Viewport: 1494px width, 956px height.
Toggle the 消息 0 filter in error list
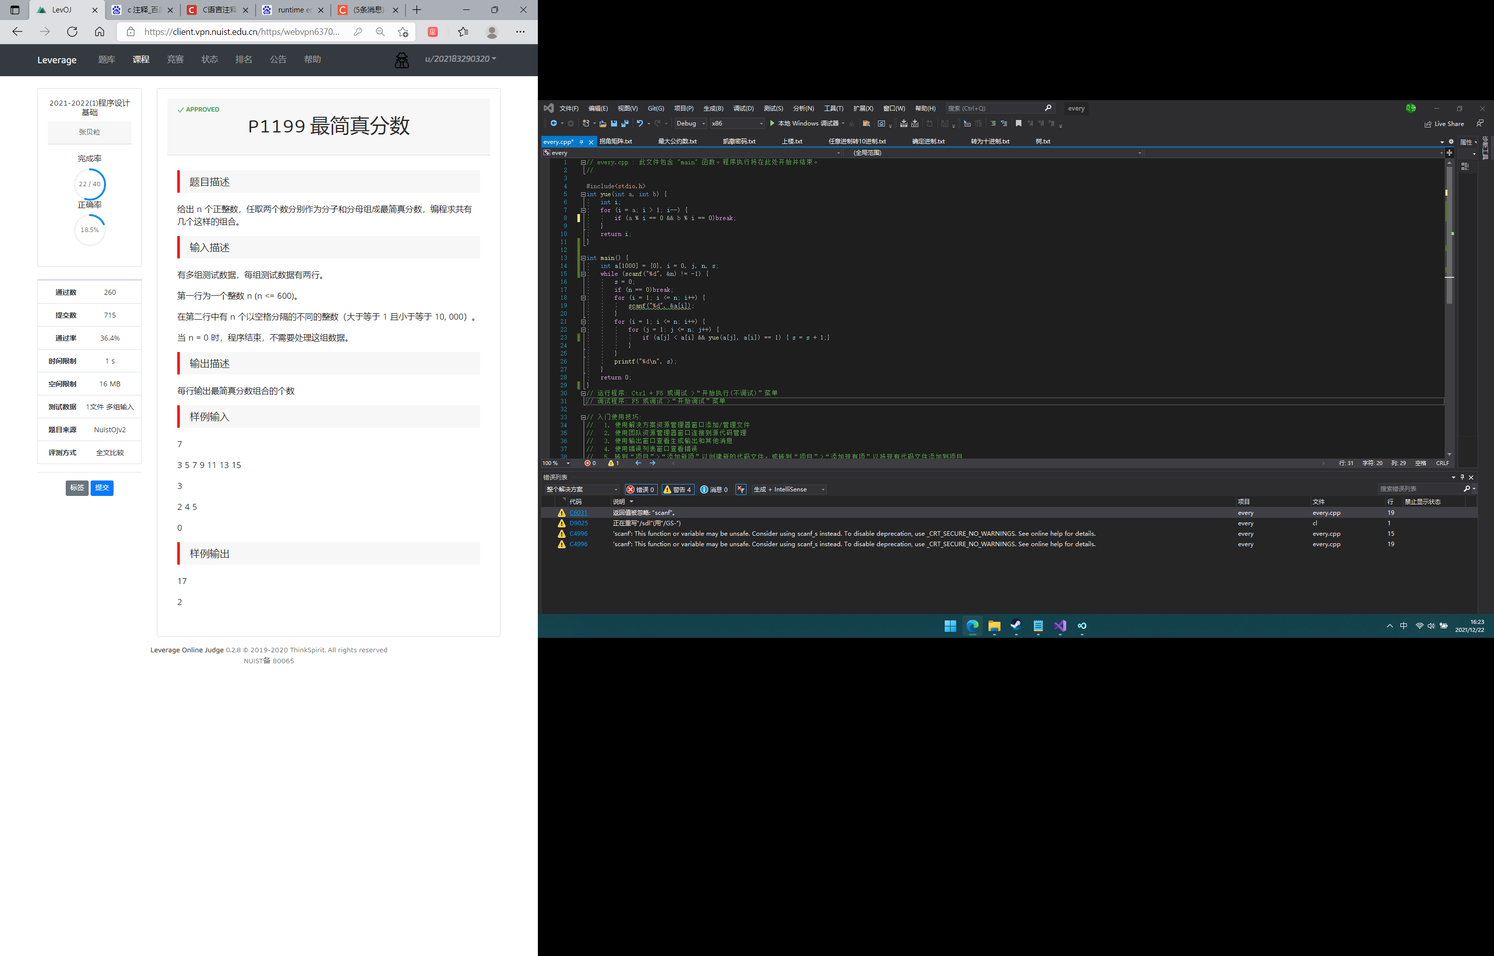714,489
